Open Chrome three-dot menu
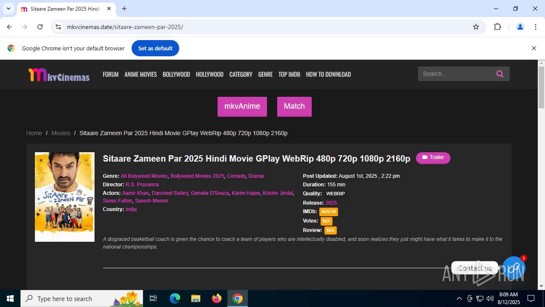 coord(536,27)
